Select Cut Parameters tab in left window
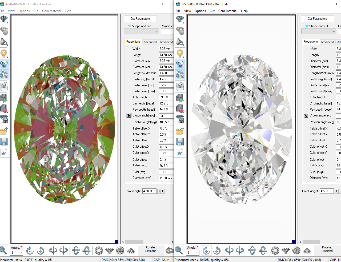Image resolution: width=341 pixels, height=262 pixels. pyautogui.click(x=140, y=19)
